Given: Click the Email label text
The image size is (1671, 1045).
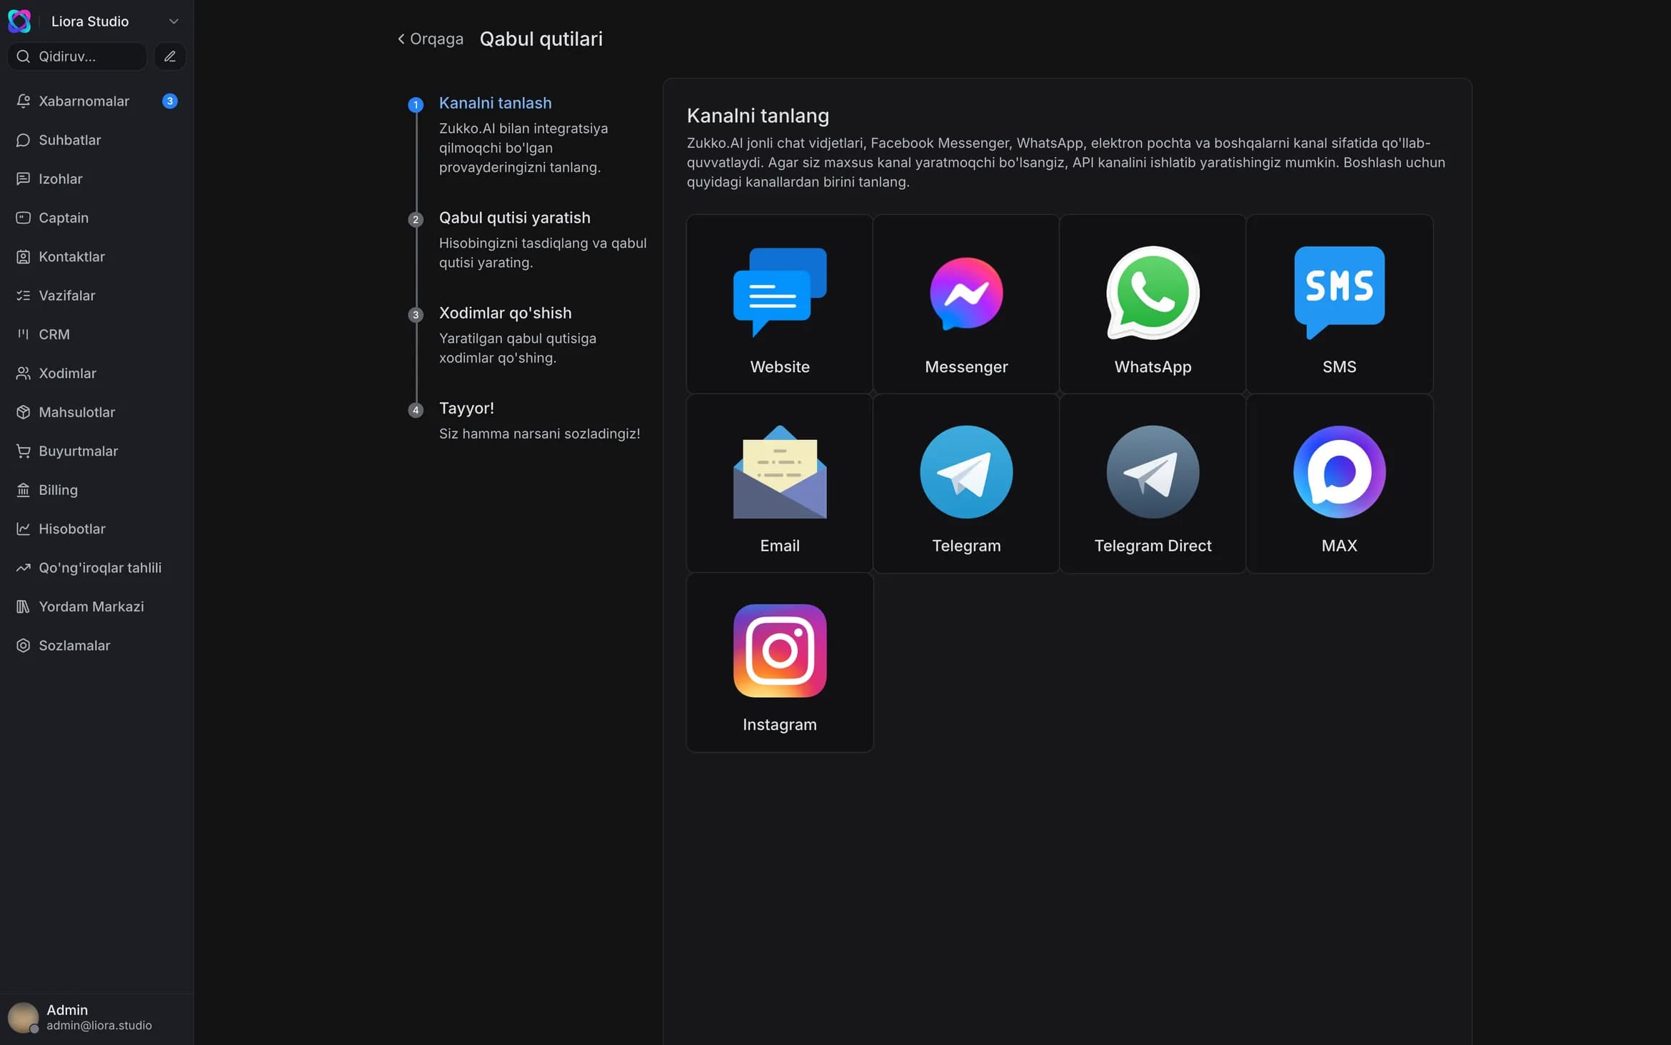Looking at the screenshot, I should 780,546.
